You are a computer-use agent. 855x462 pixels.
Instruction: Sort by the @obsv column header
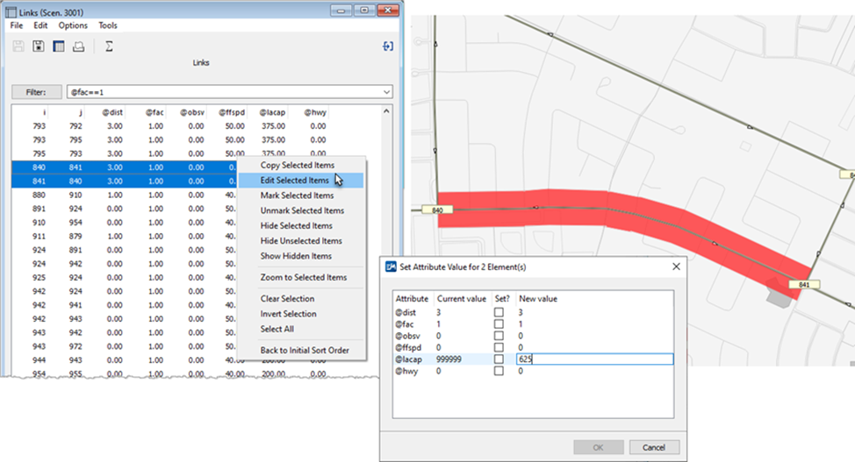pyautogui.click(x=192, y=112)
